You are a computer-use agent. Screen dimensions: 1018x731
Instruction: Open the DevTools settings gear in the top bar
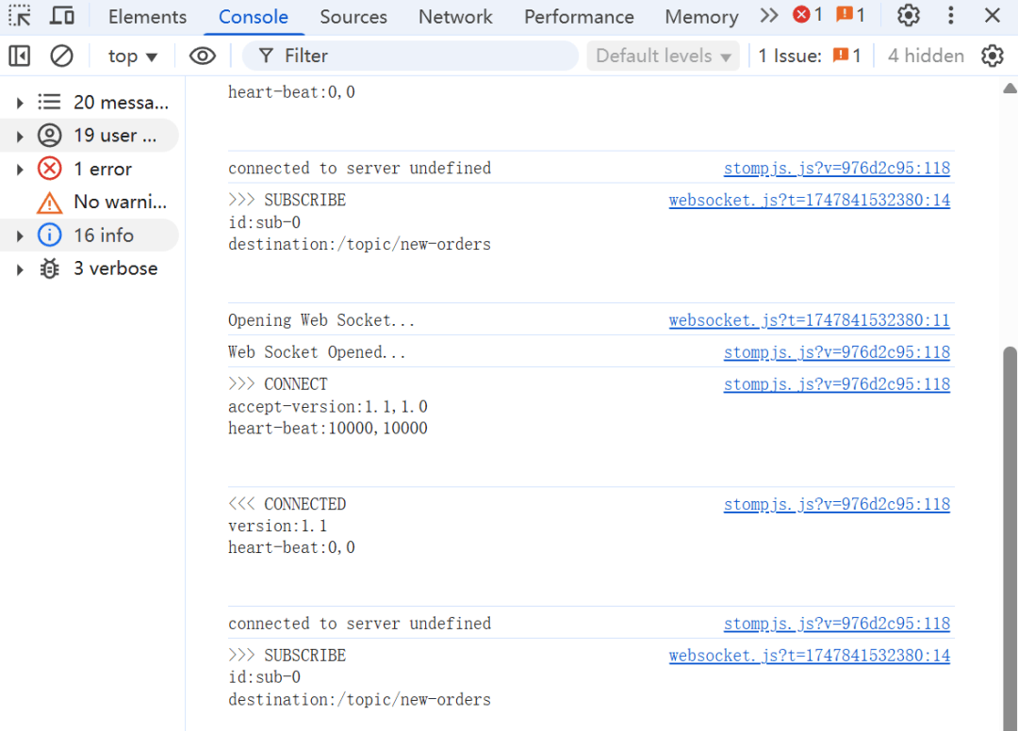coord(909,16)
